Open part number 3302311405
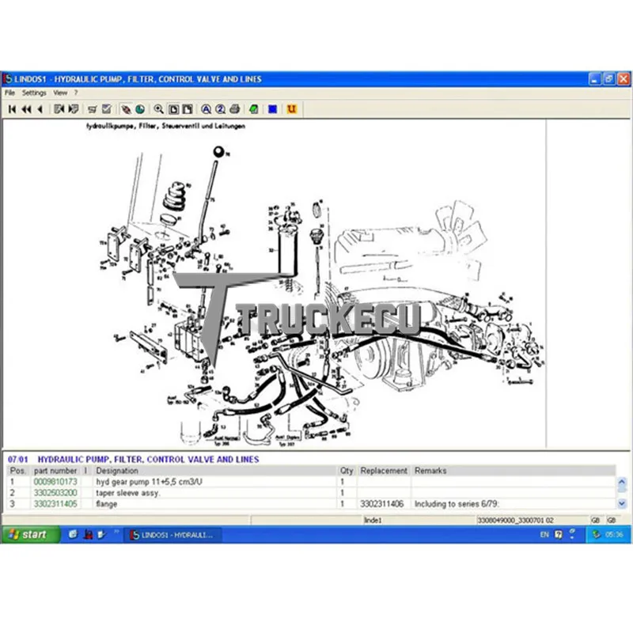The image size is (633, 633). point(55,504)
